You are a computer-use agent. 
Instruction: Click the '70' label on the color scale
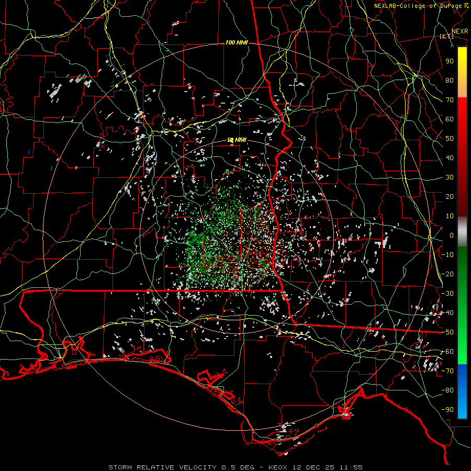pos(450,100)
